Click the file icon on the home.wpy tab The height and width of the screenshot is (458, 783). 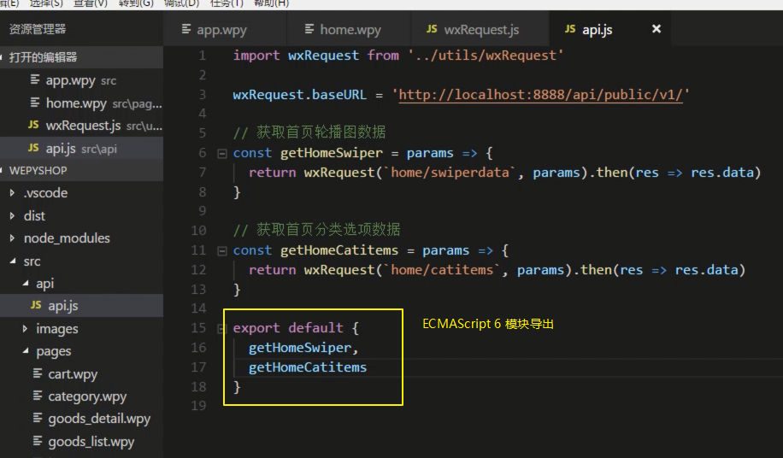[309, 29]
